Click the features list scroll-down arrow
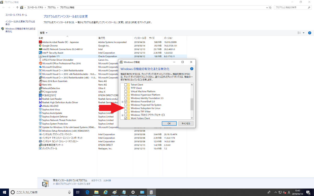 pyautogui.click(x=192, y=118)
